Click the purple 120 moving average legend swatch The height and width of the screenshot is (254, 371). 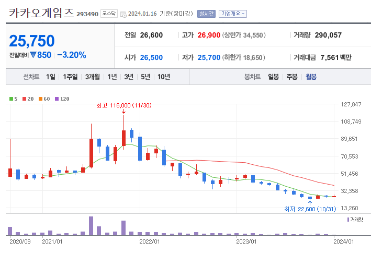pos(57,99)
